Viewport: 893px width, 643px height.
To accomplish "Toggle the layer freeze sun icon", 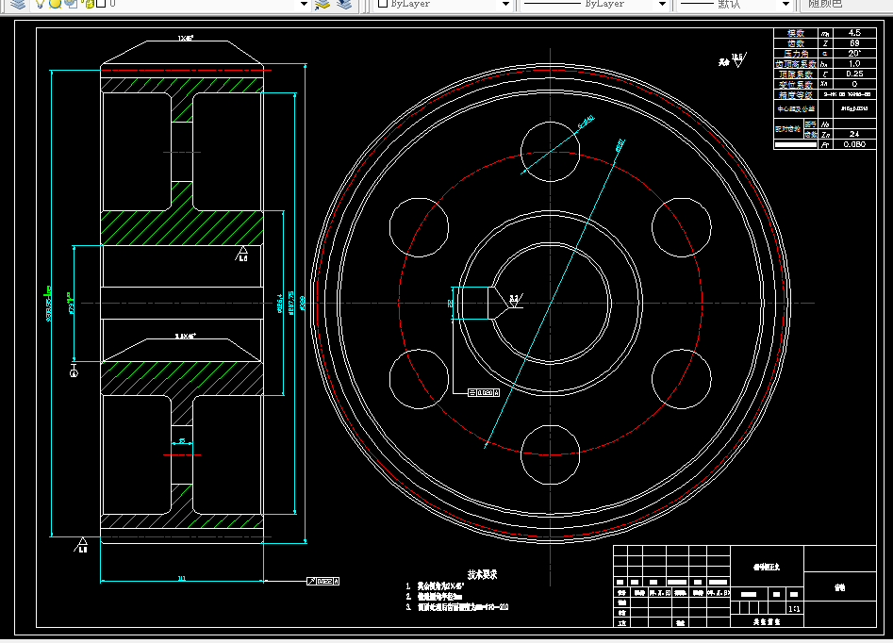I will click(x=55, y=4).
